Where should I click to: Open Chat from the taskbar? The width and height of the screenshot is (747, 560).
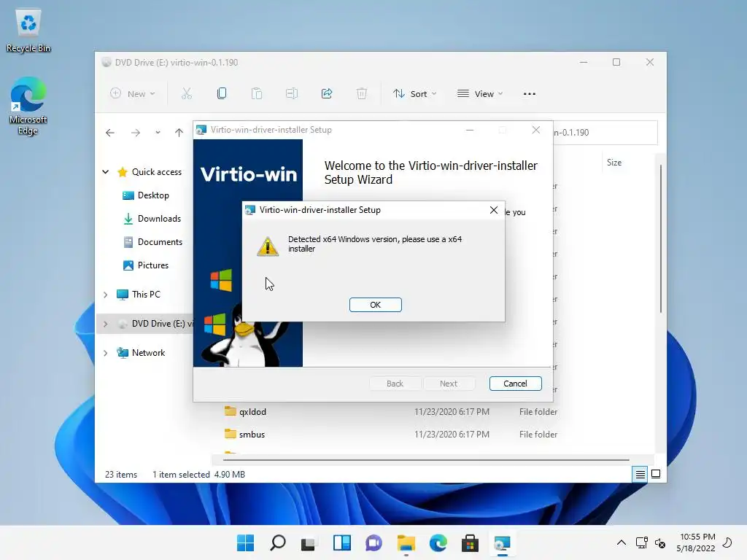pyautogui.click(x=373, y=542)
